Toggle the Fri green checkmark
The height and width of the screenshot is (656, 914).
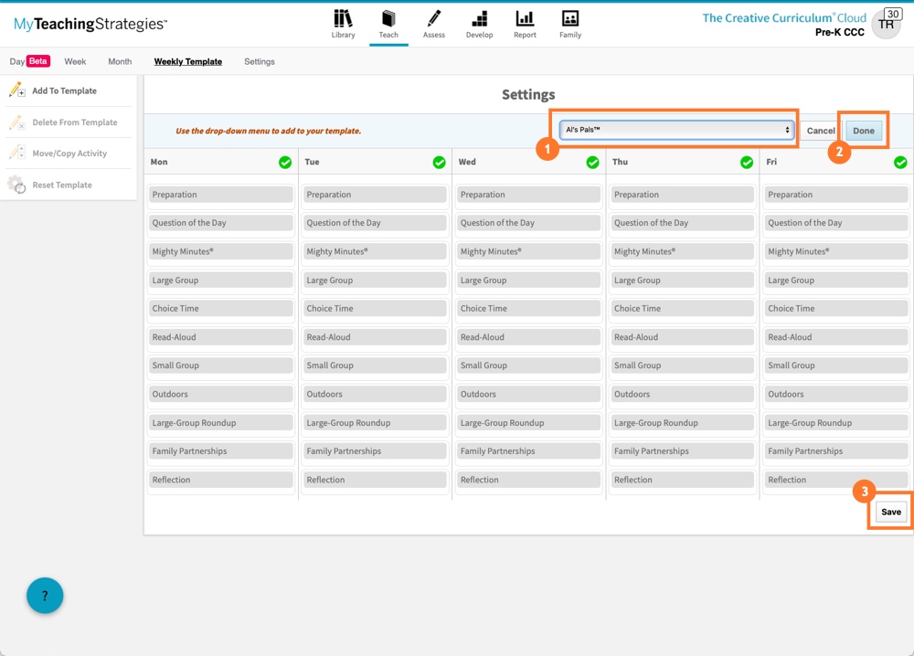(900, 163)
